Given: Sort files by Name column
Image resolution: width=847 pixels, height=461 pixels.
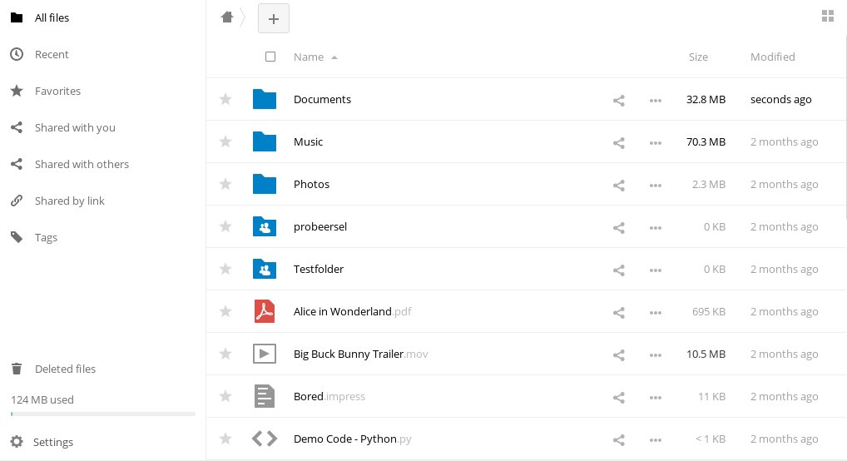Looking at the screenshot, I should click(309, 57).
